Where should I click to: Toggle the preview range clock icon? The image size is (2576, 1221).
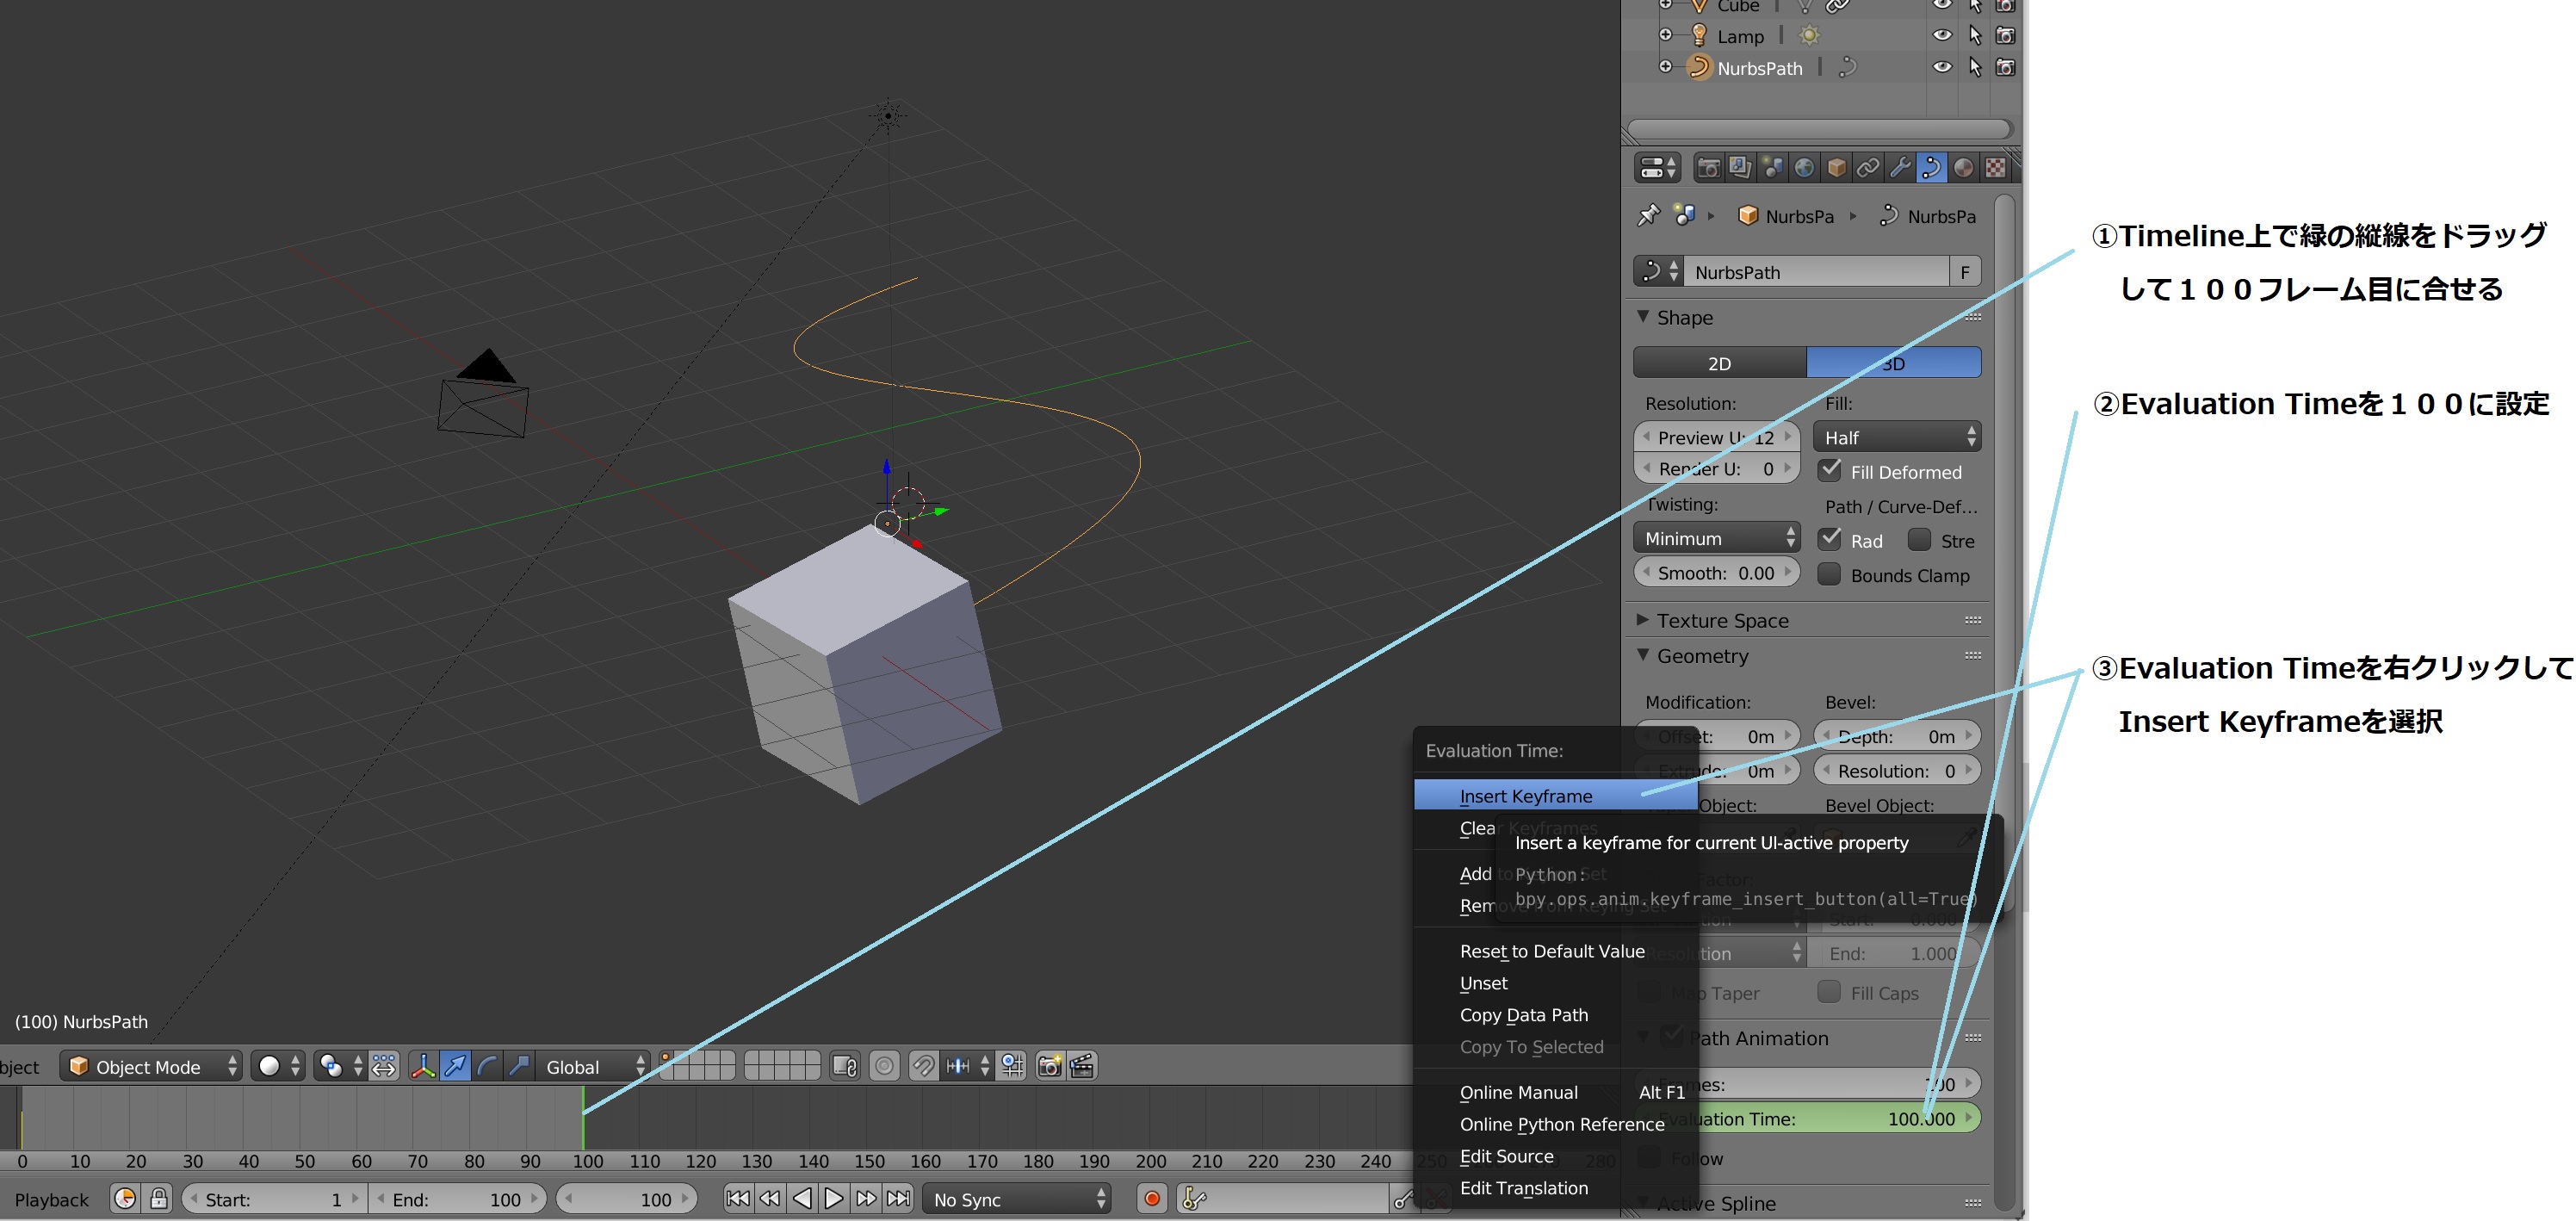click(x=125, y=1198)
